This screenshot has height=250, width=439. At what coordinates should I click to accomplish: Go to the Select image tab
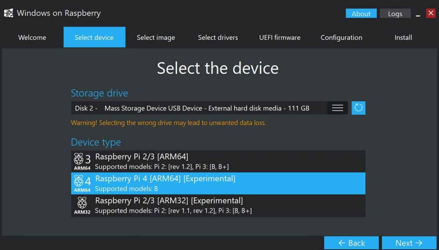156,37
